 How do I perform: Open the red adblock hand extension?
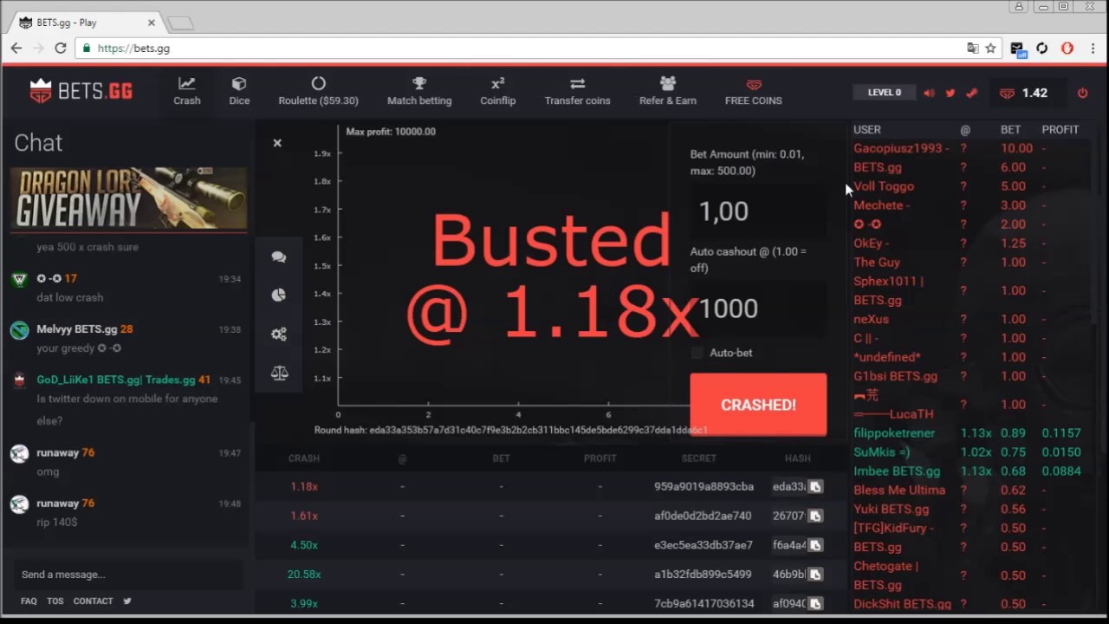coord(1067,49)
